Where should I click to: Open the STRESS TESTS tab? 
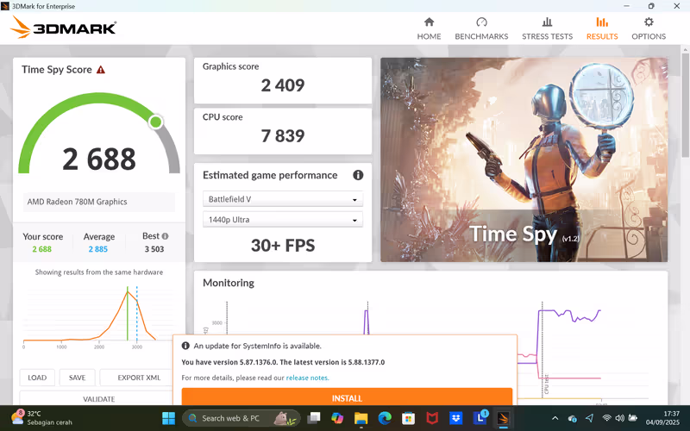coord(547,28)
